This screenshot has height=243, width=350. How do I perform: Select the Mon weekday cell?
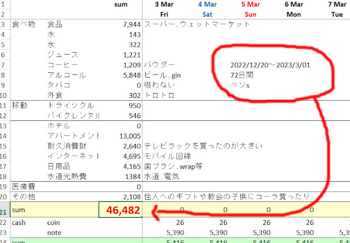pyautogui.click(x=294, y=14)
